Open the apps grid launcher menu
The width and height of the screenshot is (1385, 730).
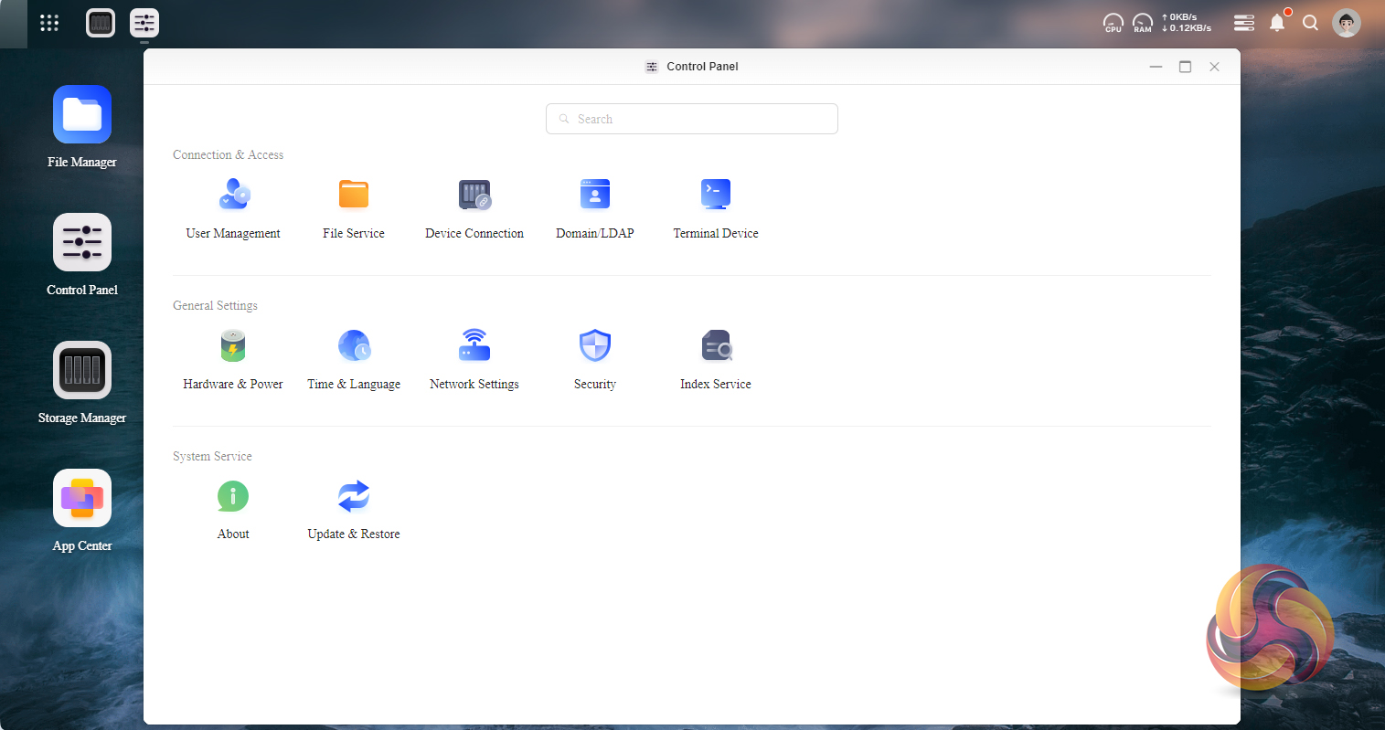coord(49,23)
